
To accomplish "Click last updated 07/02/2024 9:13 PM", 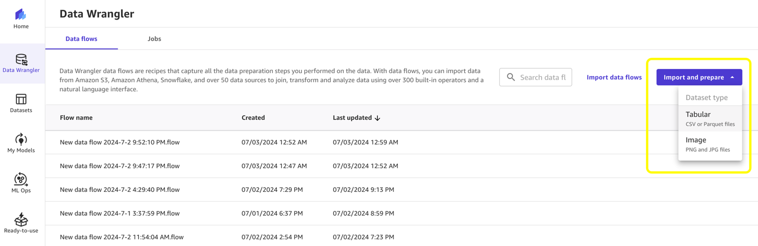I will 363,189.
